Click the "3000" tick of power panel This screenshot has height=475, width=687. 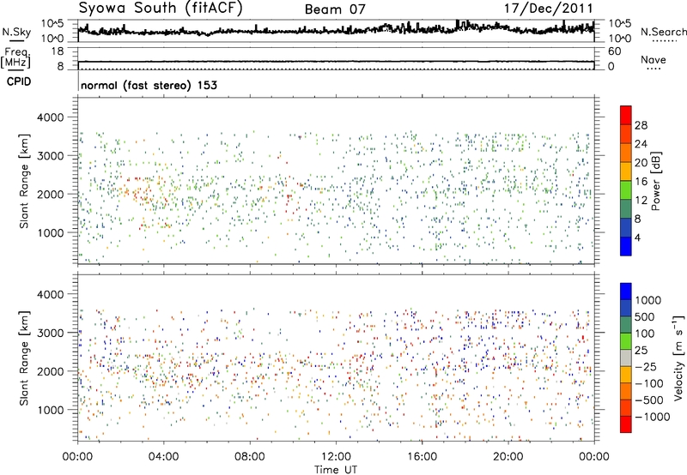point(50,156)
